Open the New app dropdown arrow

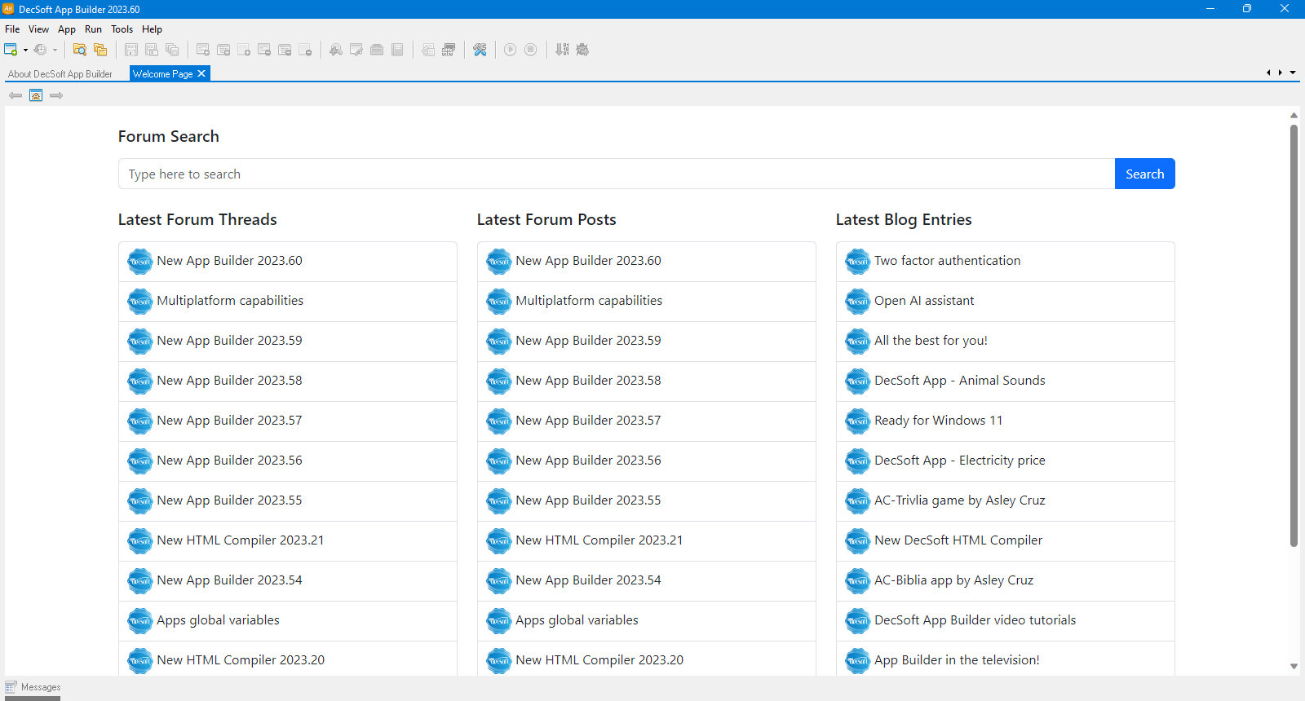click(x=25, y=50)
